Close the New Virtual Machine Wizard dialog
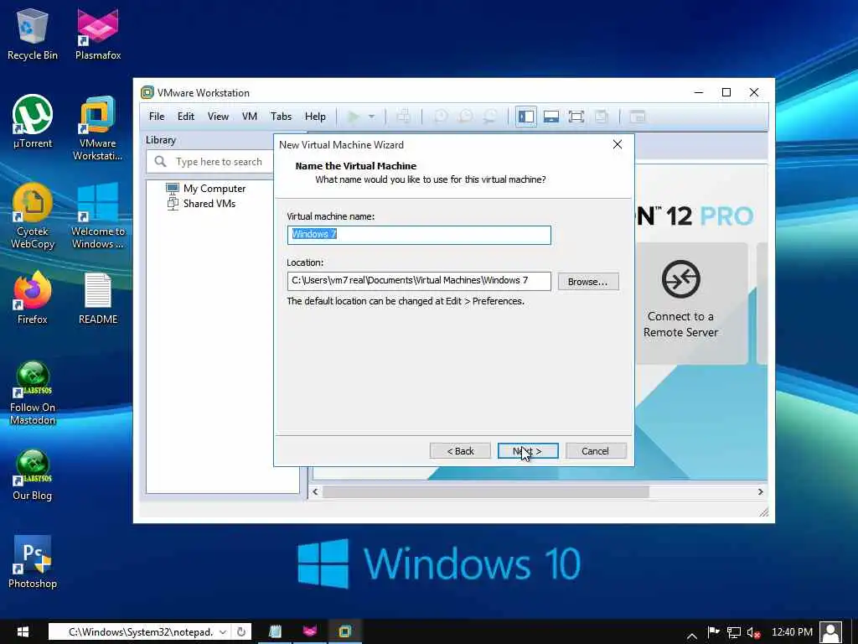Image resolution: width=858 pixels, height=644 pixels. (x=618, y=144)
